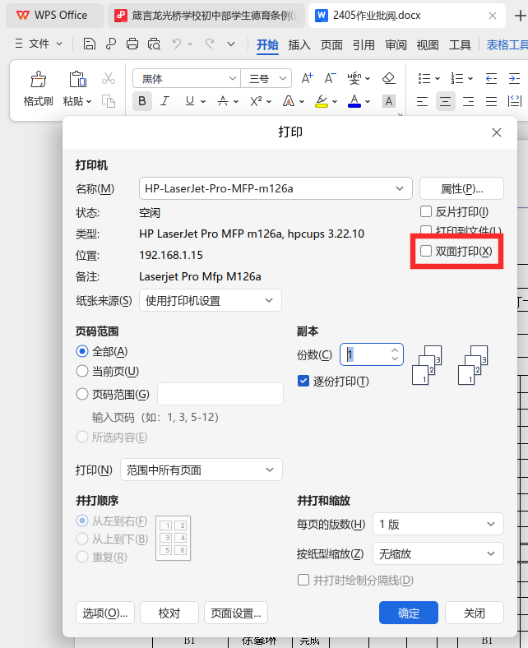Screen dimensions: 528x648
Task: Click the 选项(O)... button
Action: point(105,613)
